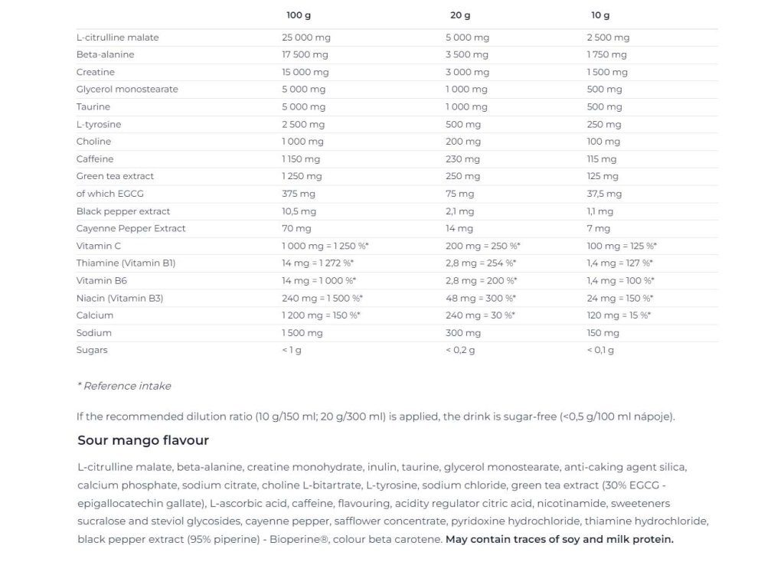The image size is (784, 588).
Task: Click the "Sour mango flavour" heading
Action: (143, 440)
